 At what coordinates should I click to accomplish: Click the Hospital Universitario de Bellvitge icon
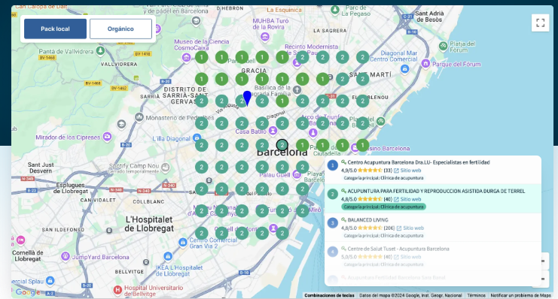tap(117, 290)
